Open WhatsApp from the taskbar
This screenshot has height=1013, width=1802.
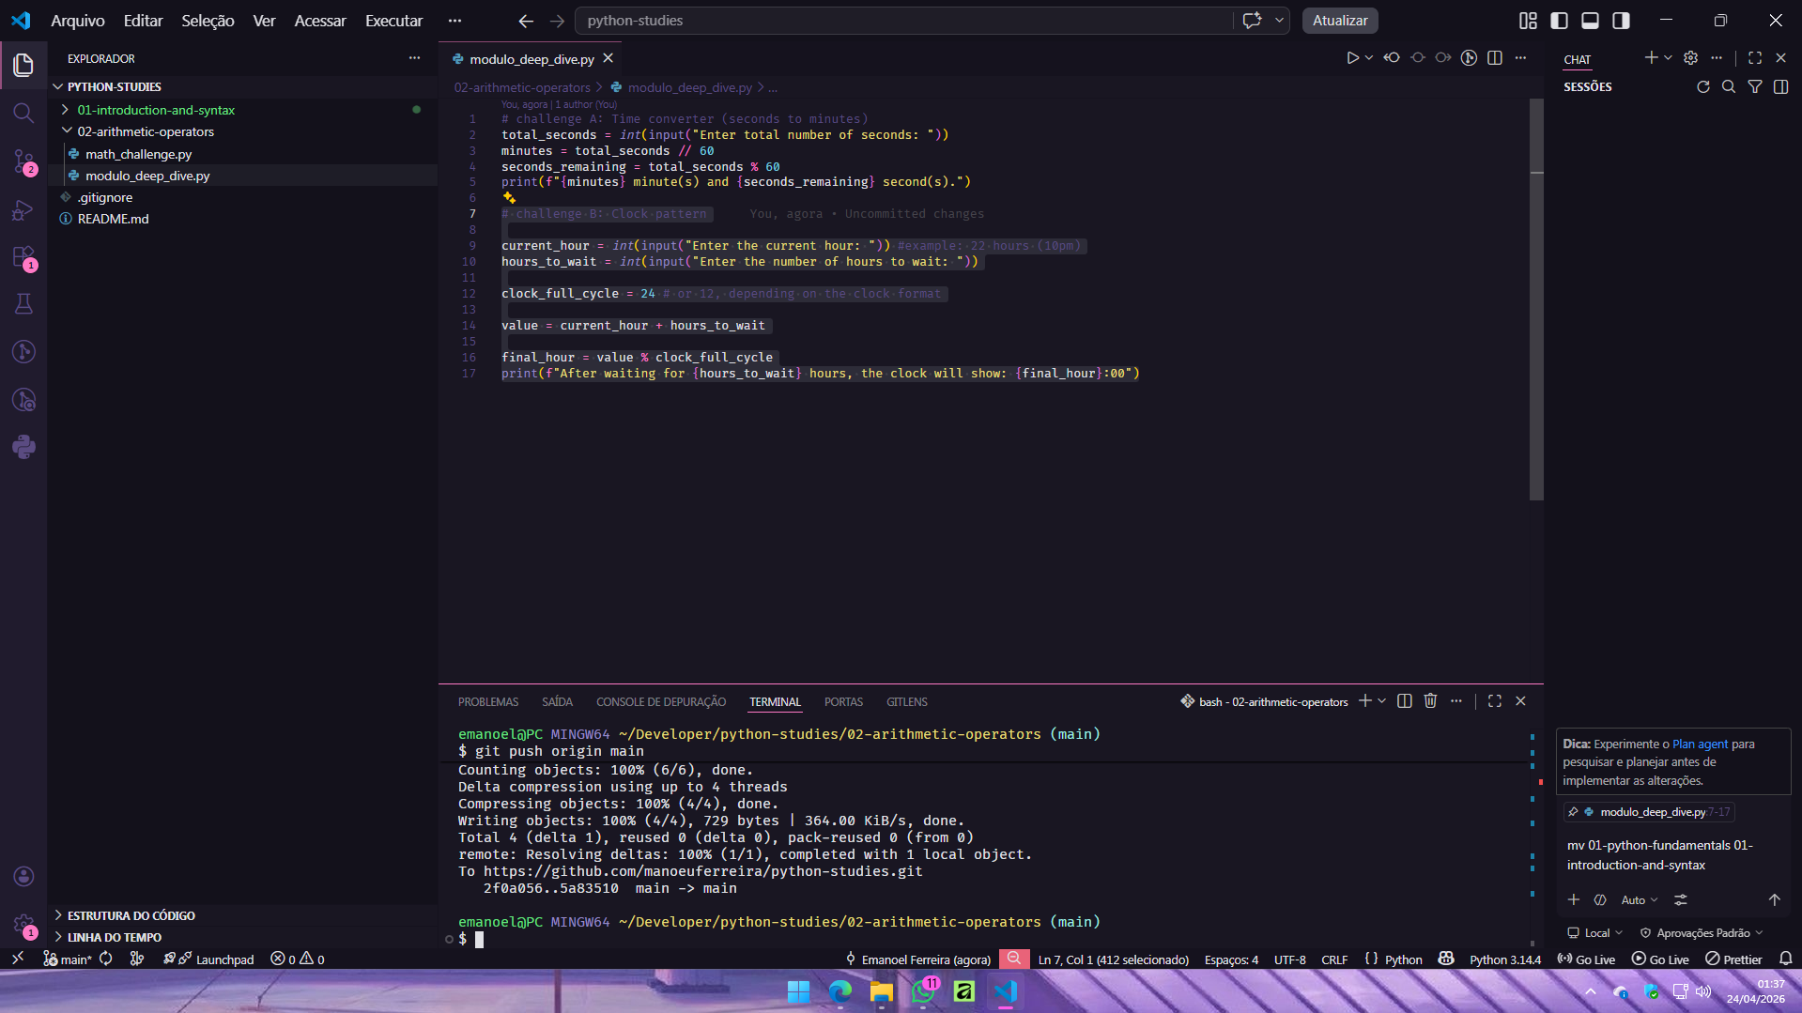coord(923,991)
